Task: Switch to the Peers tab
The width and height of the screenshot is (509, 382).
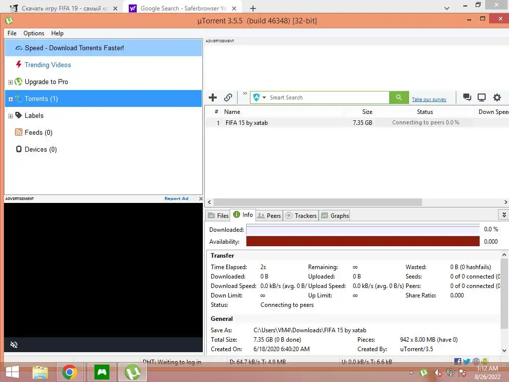Action: click(269, 216)
